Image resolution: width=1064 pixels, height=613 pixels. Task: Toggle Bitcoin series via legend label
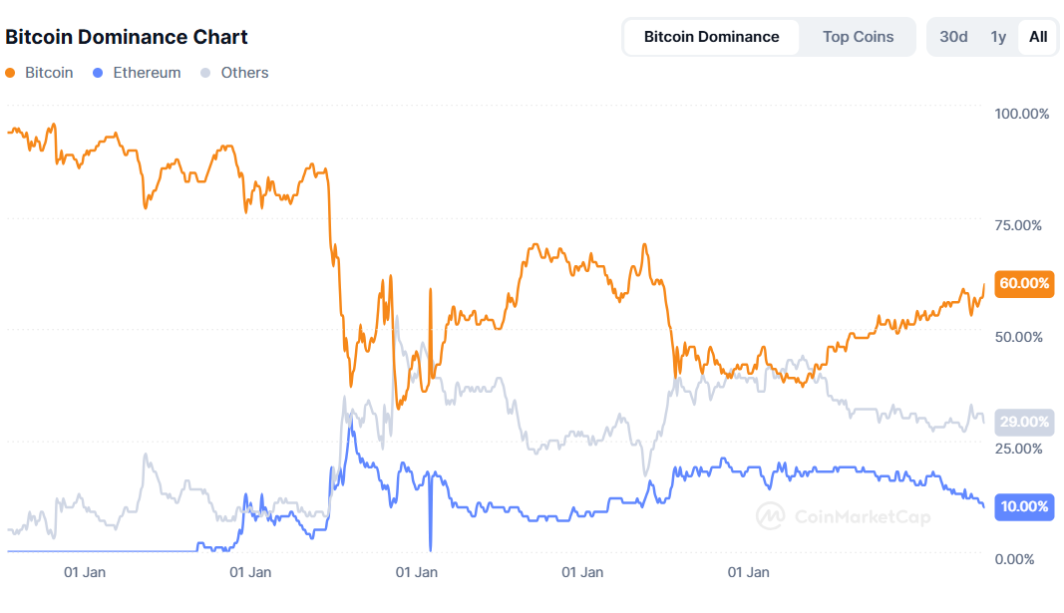pyautogui.click(x=49, y=73)
